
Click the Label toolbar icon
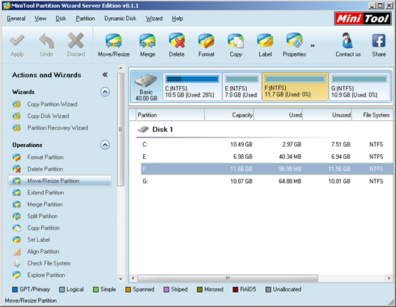click(265, 41)
